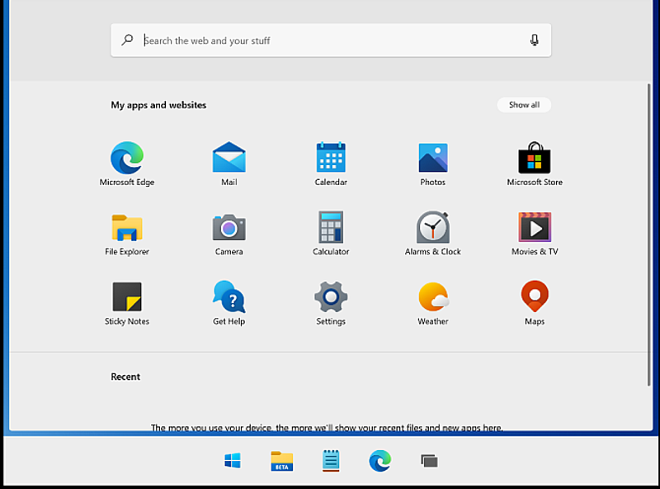Focus the 'Search the web and your stuff' field

(x=331, y=40)
